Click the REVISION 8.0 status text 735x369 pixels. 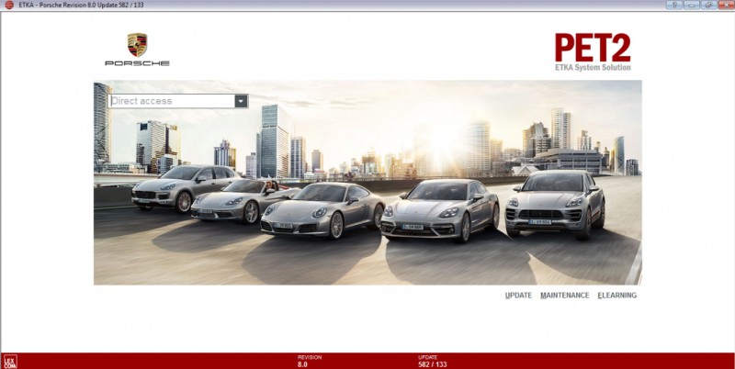(x=310, y=361)
